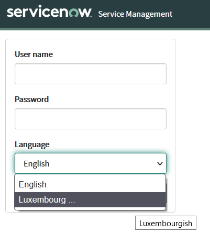Image resolution: width=210 pixels, height=234 pixels.
Task: Focus the Password input field
Action: click(91, 119)
